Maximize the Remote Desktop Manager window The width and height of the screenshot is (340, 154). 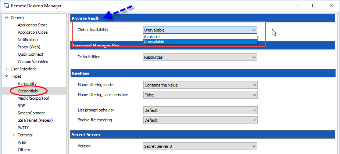[314, 6]
